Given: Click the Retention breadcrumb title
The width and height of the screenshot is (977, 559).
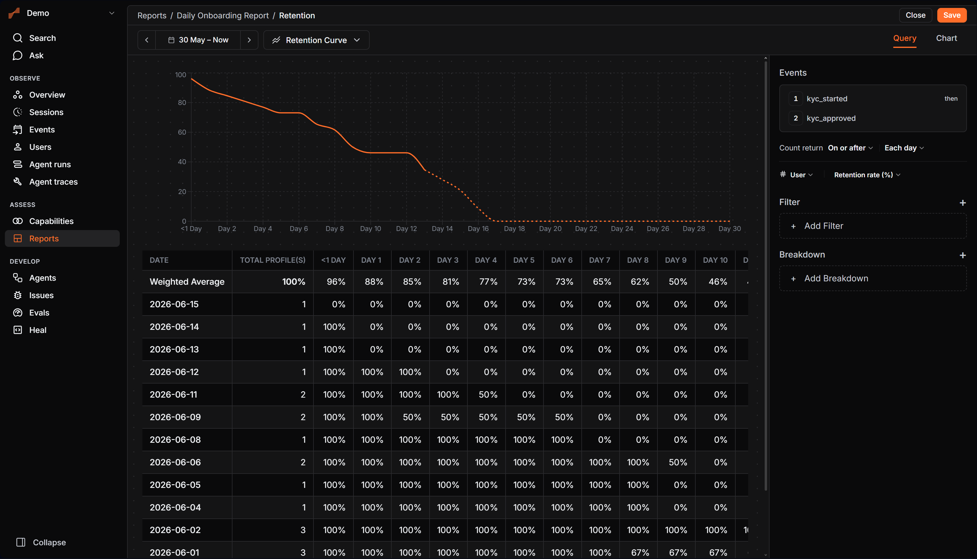Looking at the screenshot, I should [297, 15].
